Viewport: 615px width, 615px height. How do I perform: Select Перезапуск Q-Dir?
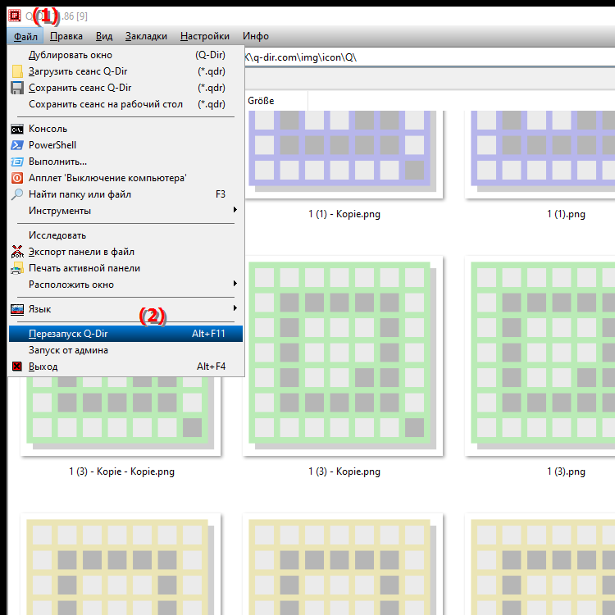point(126,334)
